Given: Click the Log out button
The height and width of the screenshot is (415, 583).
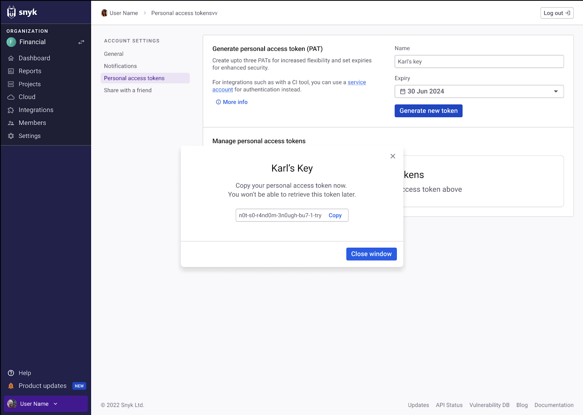Looking at the screenshot, I should (x=557, y=13).
